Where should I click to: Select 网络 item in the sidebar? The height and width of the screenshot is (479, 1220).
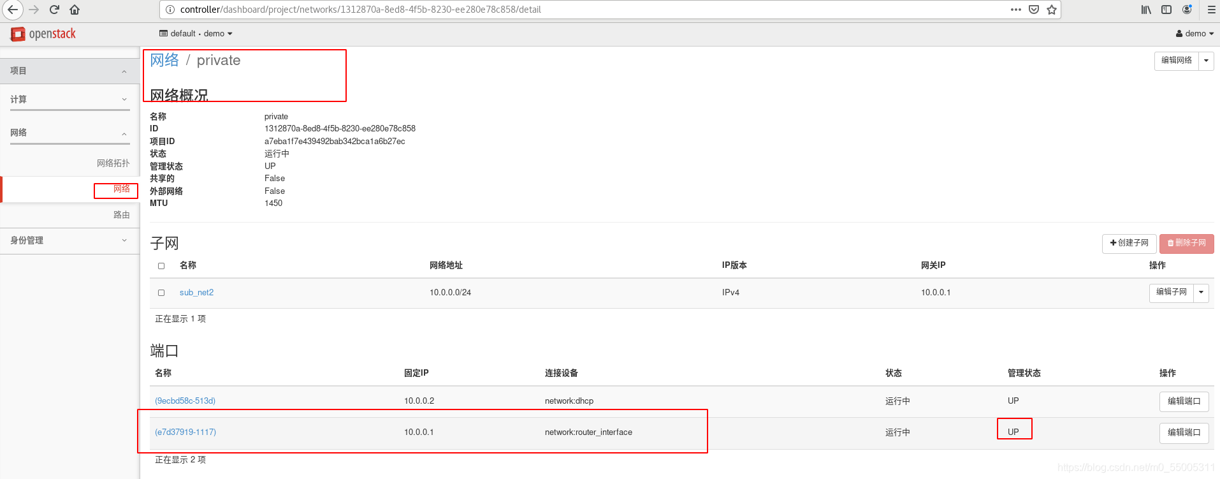[x=69, y=189]
